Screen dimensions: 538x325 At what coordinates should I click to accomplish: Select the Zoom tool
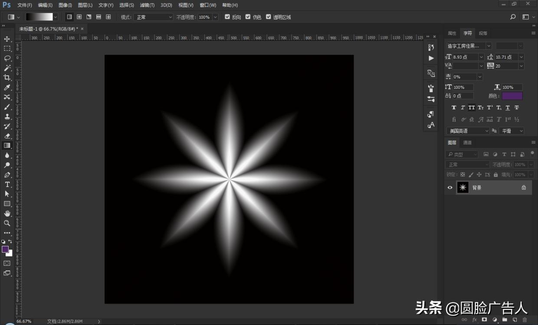point(7,223)
